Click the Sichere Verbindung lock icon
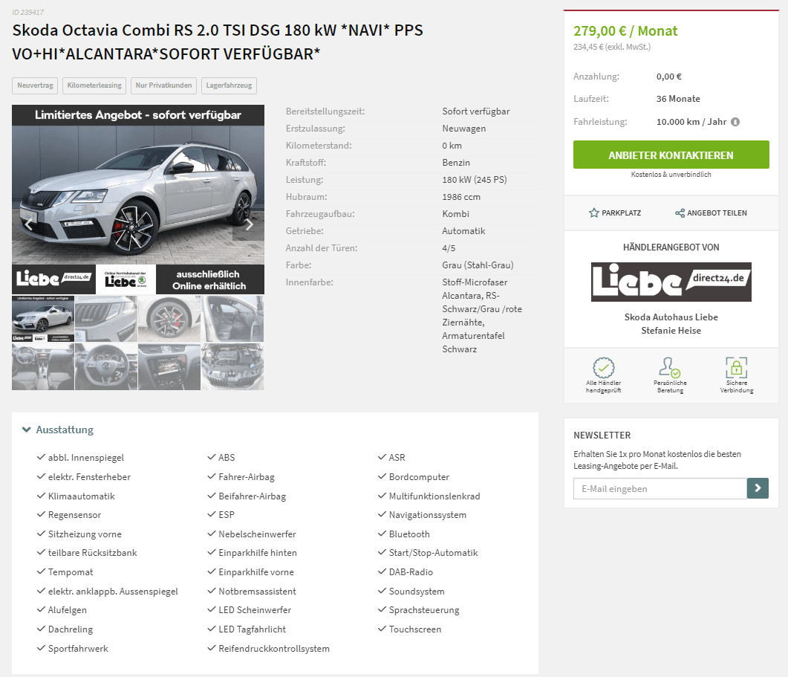The image size is (788, 677). click(736, 367)
